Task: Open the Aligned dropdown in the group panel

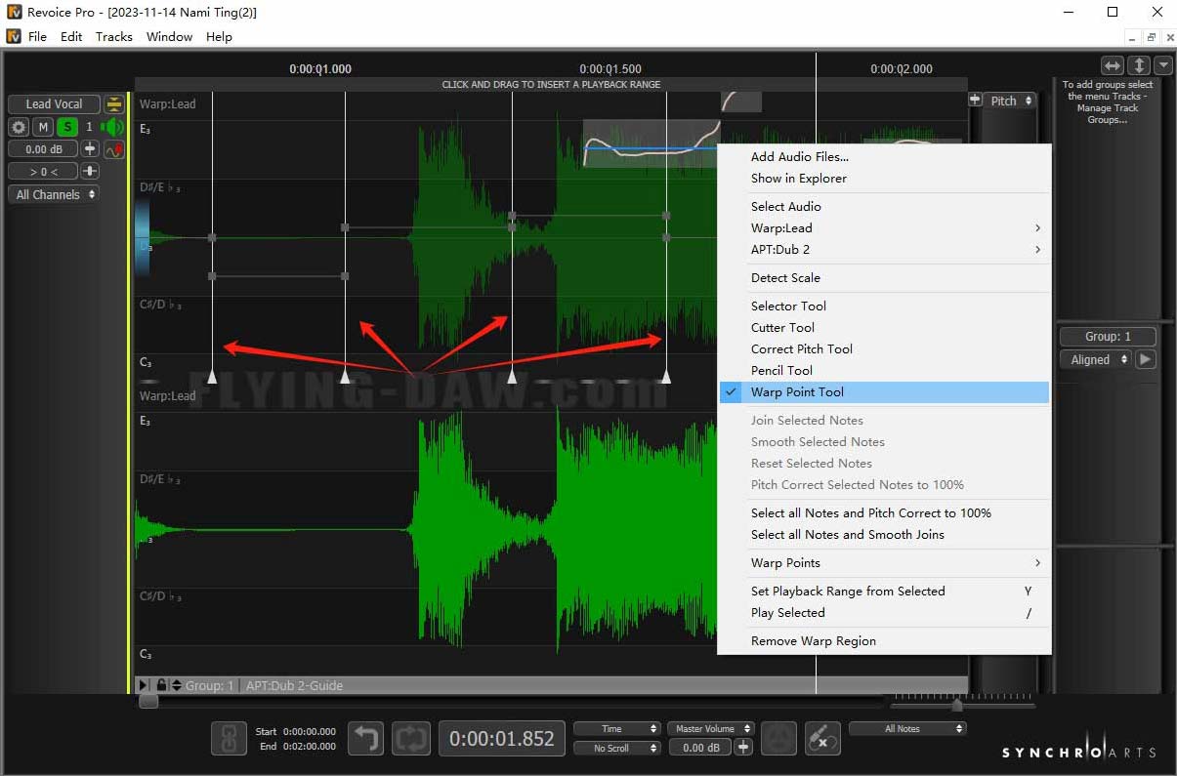Action: tap(1095, 359)
